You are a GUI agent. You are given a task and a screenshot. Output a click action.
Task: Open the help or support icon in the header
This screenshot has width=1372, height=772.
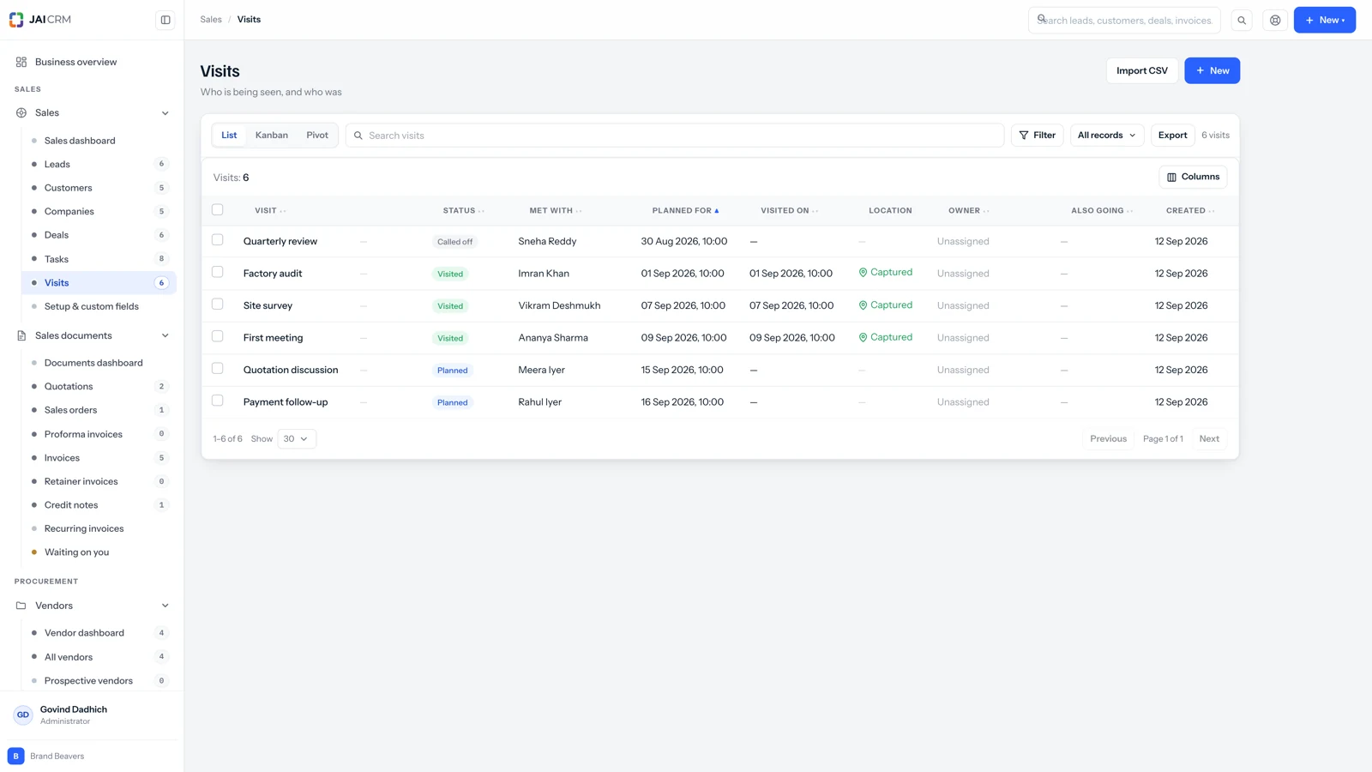(x=1275, y=20)
